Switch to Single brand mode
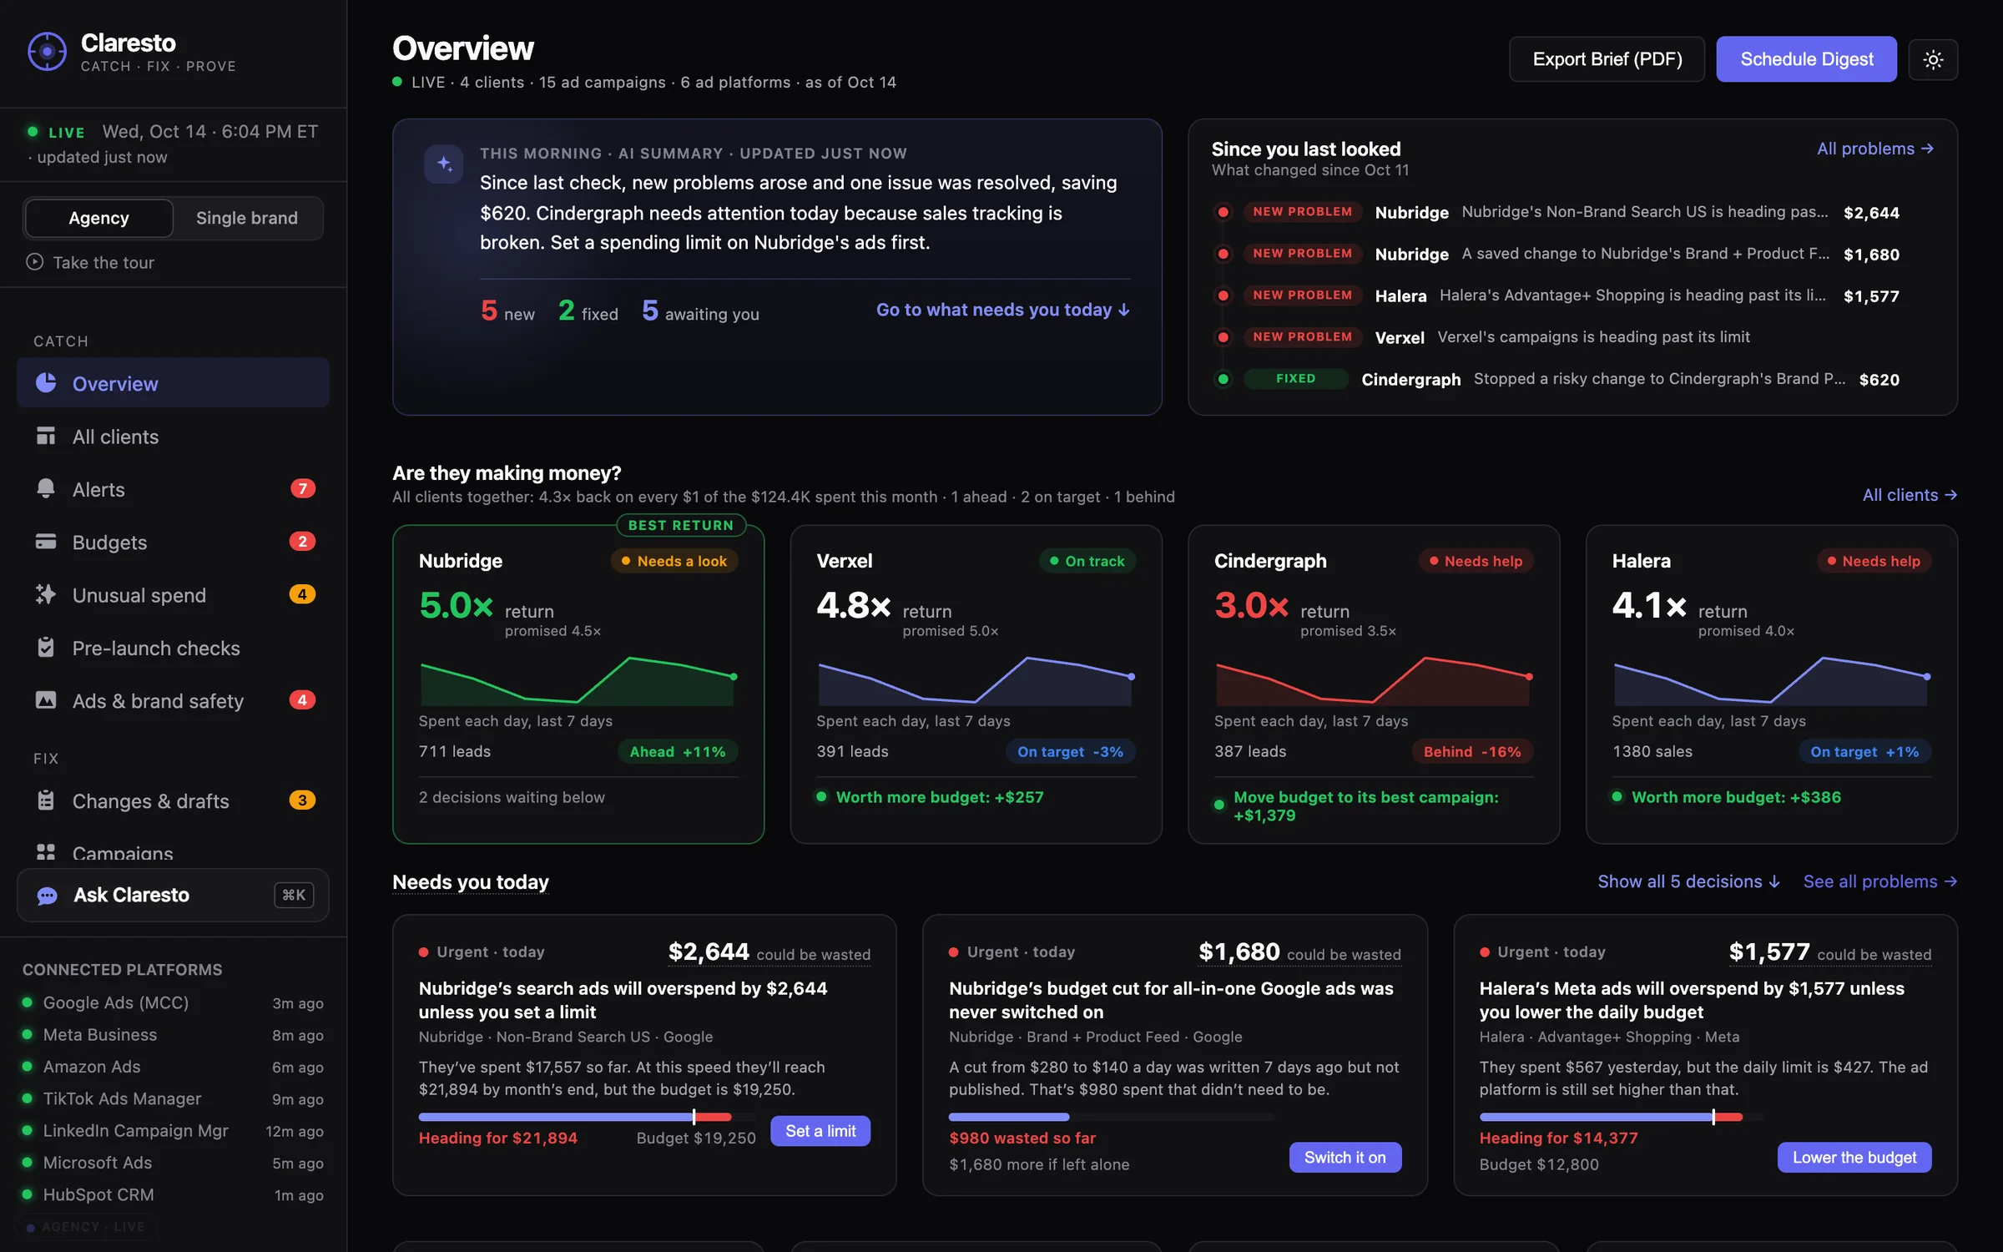Screen dimensions: 2003x1252 coord(247,218)
